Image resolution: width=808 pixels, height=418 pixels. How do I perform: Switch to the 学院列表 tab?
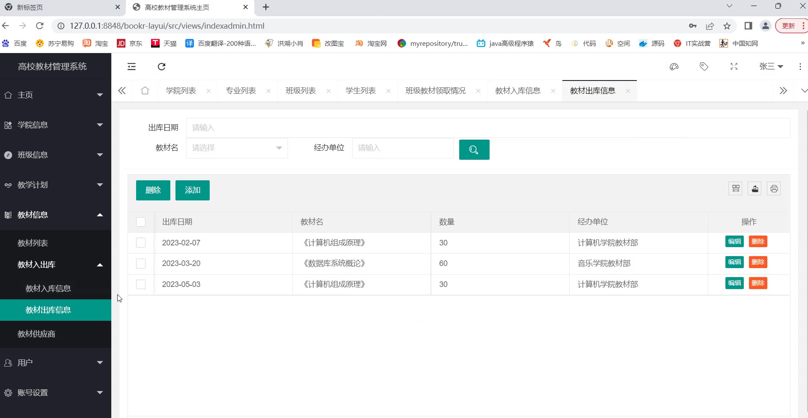pos(181,91)
